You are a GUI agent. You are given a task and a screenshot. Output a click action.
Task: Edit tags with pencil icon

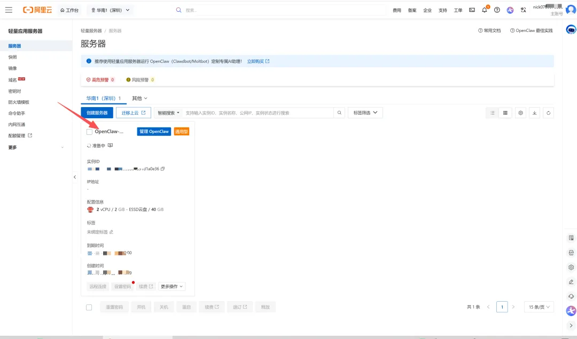[x=111, y=232]
